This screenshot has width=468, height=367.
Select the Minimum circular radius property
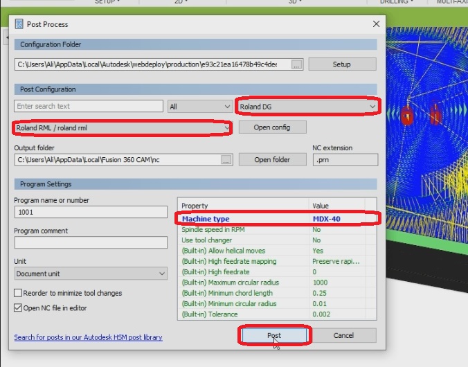click(277, 304)
